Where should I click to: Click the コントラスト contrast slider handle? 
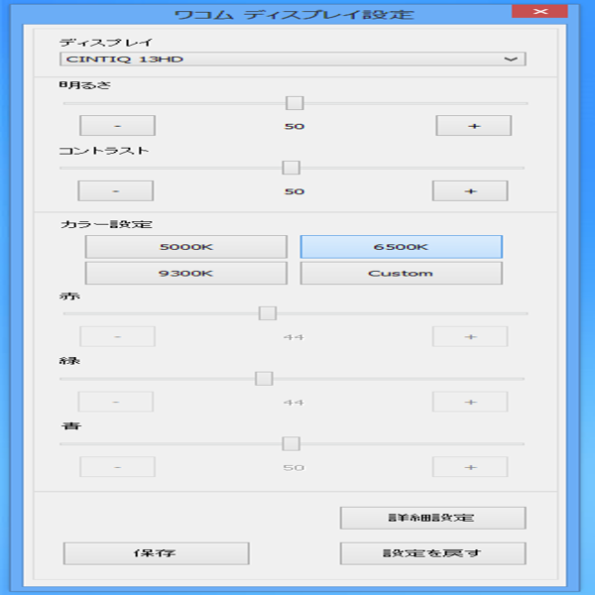(x=291, y=168)
